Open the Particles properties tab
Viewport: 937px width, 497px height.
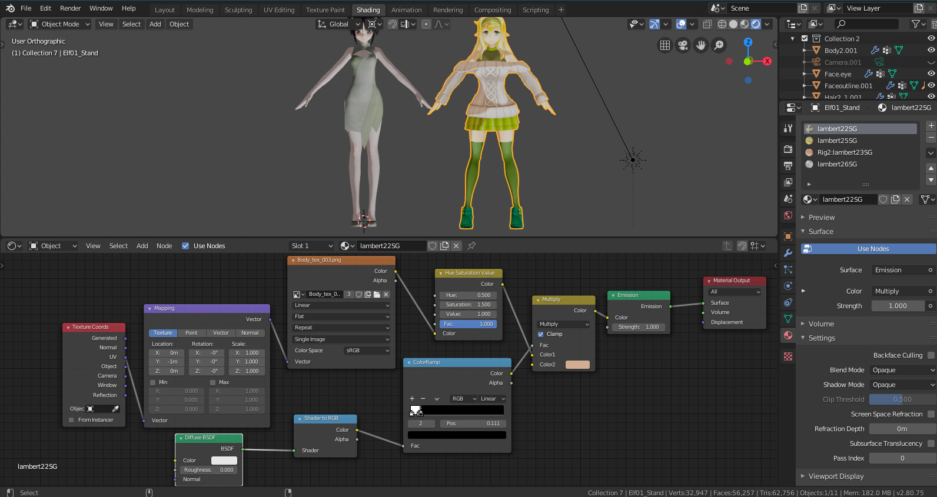tap(788, 269)
